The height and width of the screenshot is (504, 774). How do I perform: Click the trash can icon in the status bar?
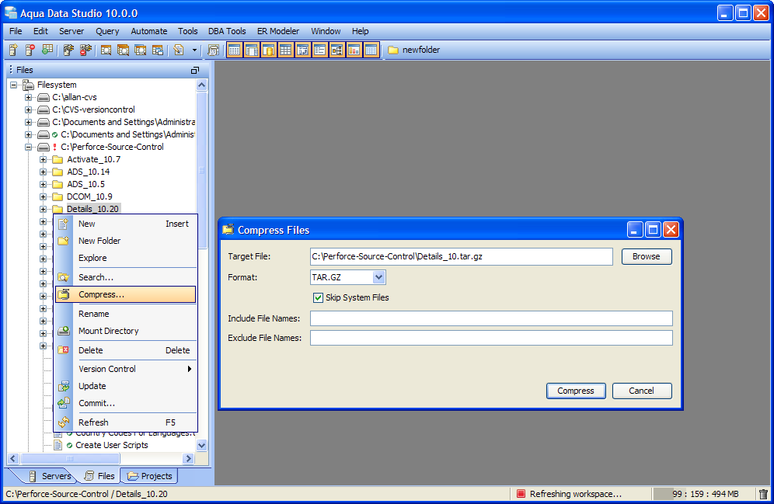click(763, 494)
